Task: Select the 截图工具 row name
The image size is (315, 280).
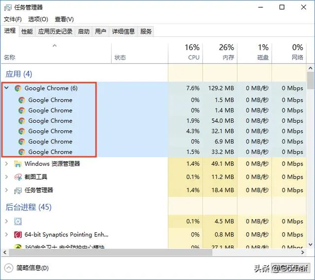Action: pyautogui.click(x=36, y=177)
